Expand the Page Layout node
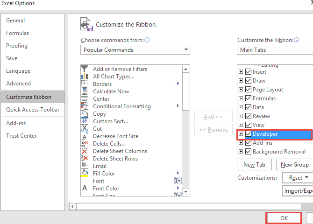 click(x=241, y=89)
